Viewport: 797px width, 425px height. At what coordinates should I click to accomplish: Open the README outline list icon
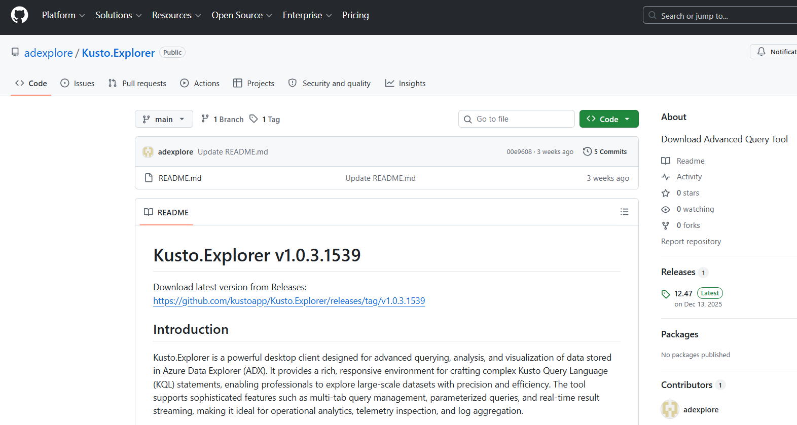(624, 212)
